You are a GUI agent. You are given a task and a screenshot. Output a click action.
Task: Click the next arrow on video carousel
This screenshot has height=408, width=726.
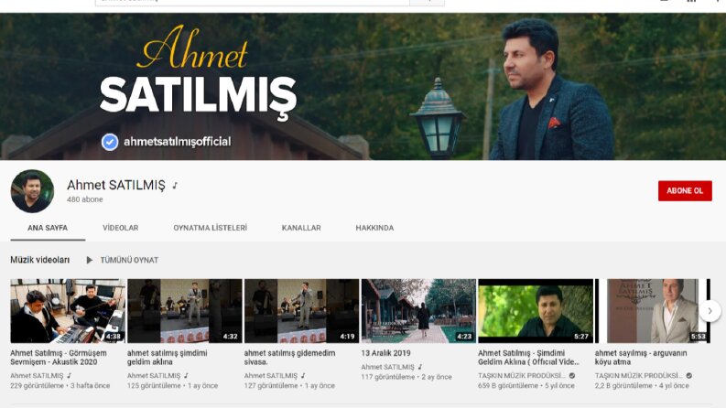[x=710, y=311]
